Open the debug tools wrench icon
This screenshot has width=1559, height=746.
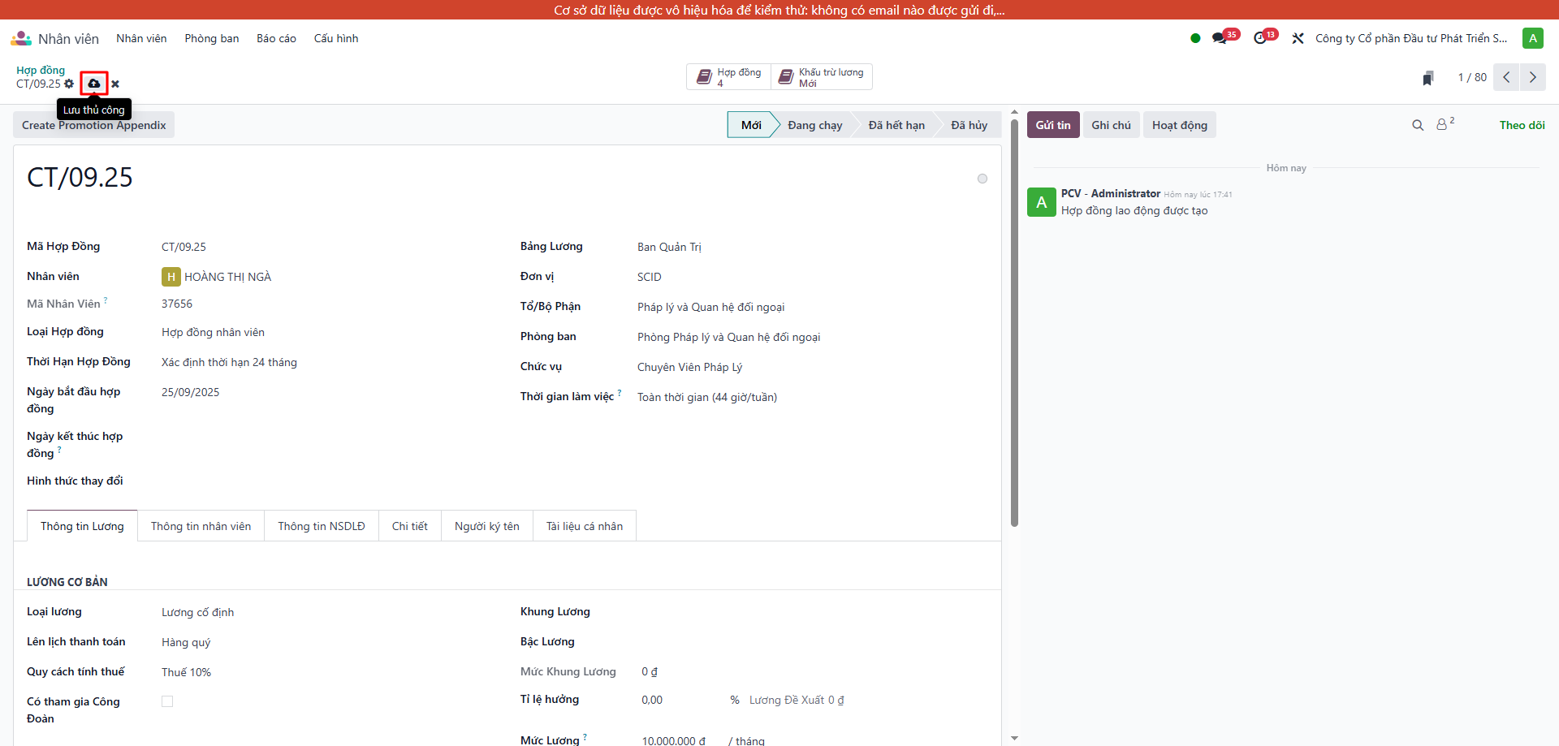1298,38
